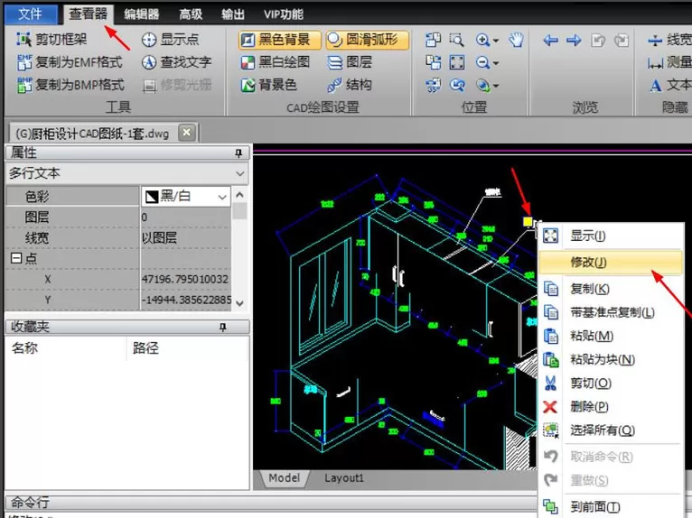Toggle 黑色背景 black background option
The width and height of the screenshot is (692, 518).
pyautogui.click(x=279, y=40)
